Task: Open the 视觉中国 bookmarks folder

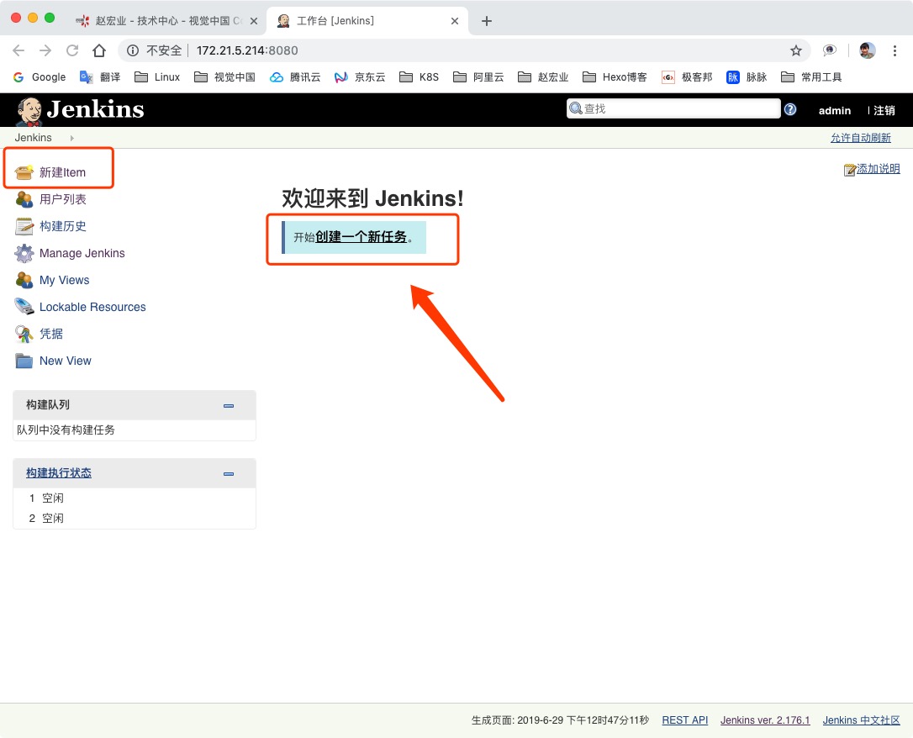Action: [x=224, y=76]
